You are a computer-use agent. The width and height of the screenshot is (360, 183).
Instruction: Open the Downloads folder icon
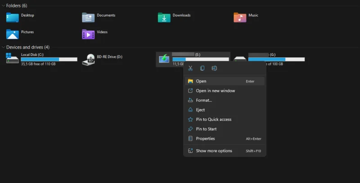tap(164, 18)
